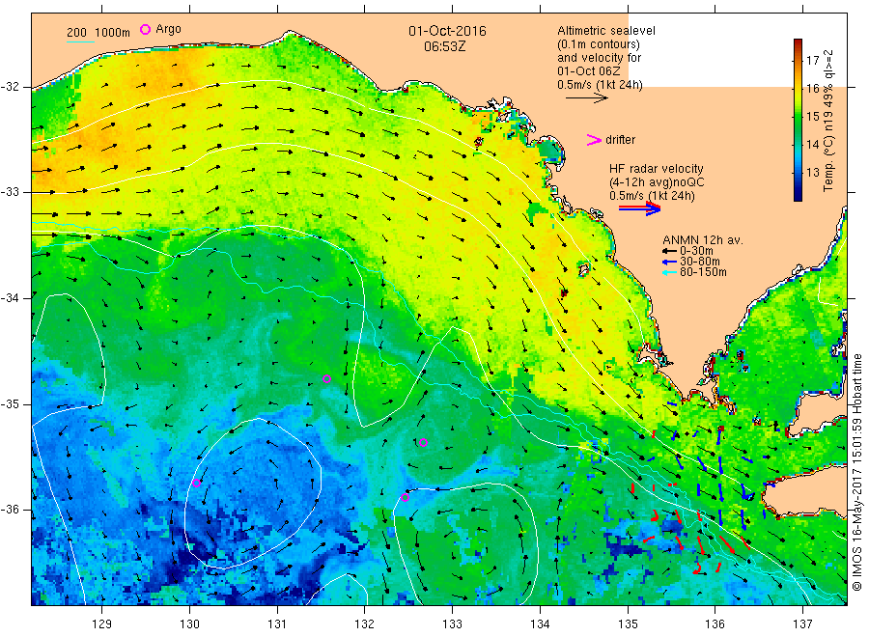Viewport: 869px width, 637px height.
Task: Click the -35 latitude axis label
Action: point(10,403)
